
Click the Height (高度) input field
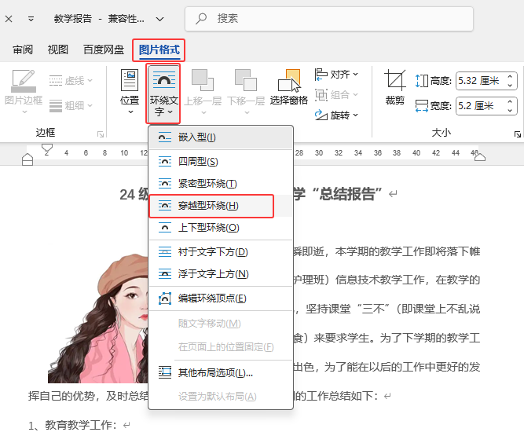click(480, 81)
